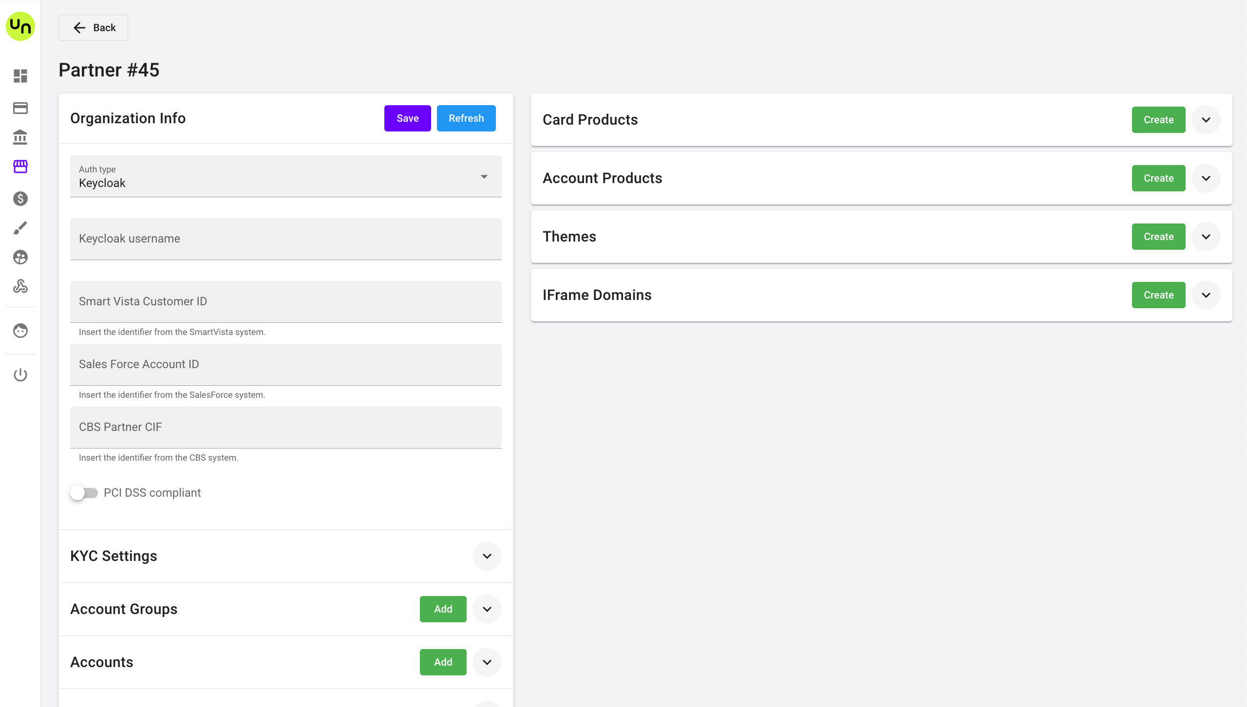Image resolution: width=1247 pixels, height=707 pixels.
Task: Open the webhooks icon in sidebar
Action: [x=20, y=286]
